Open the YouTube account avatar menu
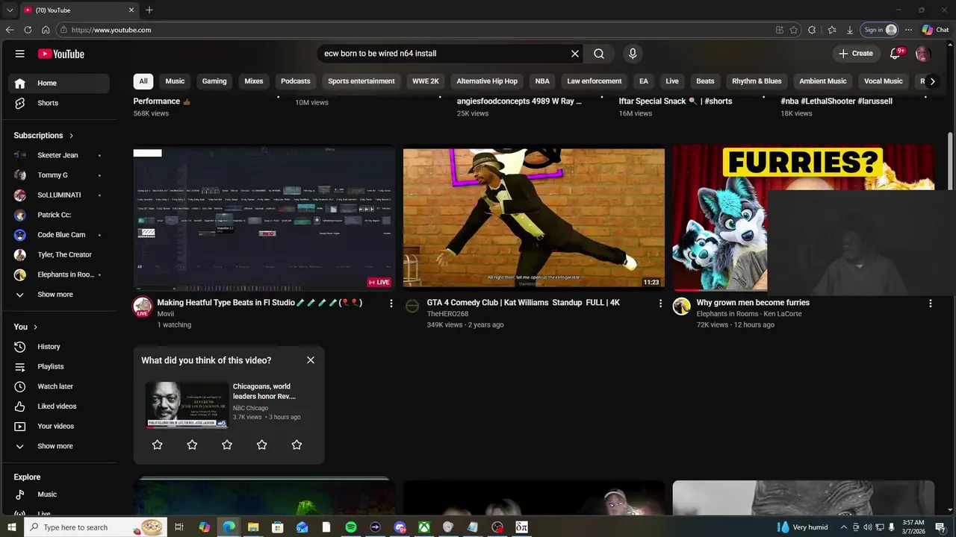The width and height of the screenshot is (956, 537). 923,54
